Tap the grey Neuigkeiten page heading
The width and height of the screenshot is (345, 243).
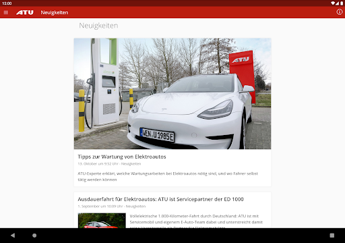coord(98,26)
